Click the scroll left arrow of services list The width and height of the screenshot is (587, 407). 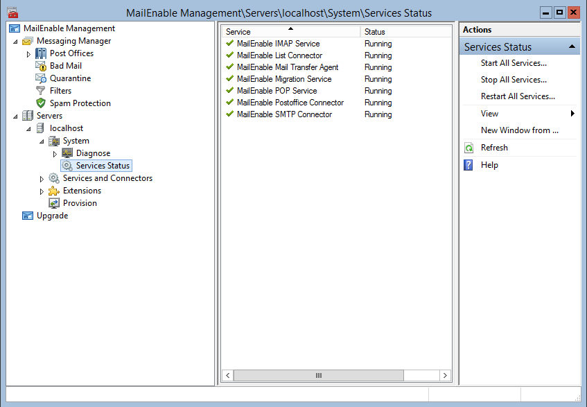point(227,375)
